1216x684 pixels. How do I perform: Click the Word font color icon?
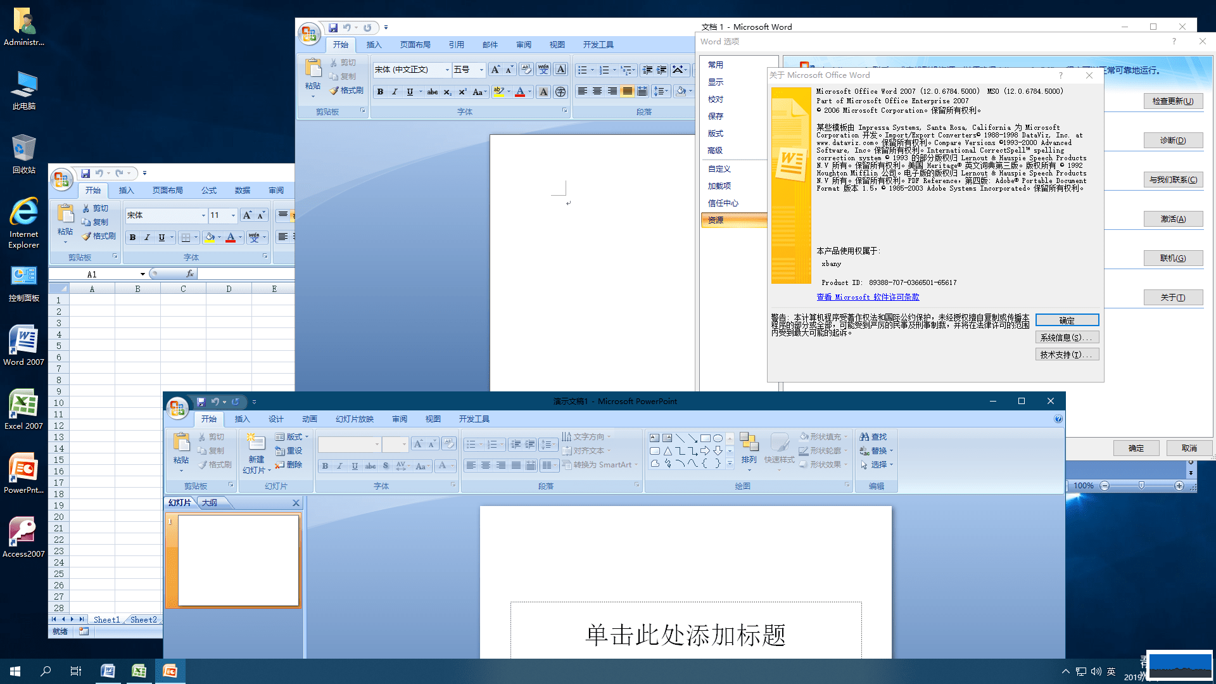pos(520,92)
